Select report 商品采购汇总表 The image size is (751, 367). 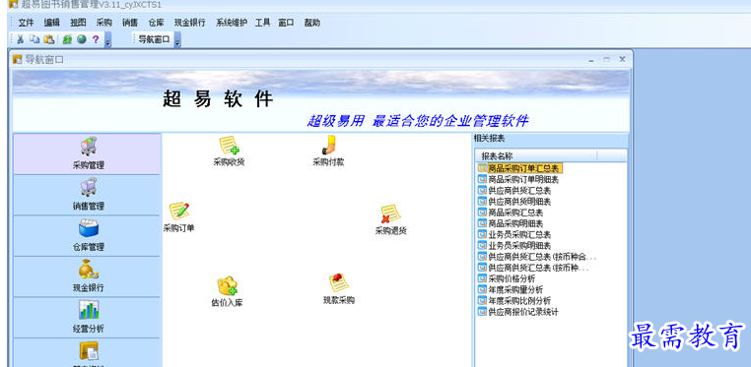tap(511, 213)
